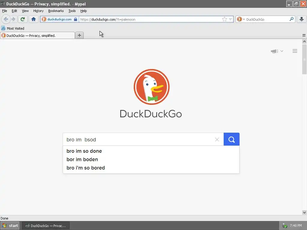Open the Windows start button
This screenshot has width=307, height=230.
click(10, 226)
